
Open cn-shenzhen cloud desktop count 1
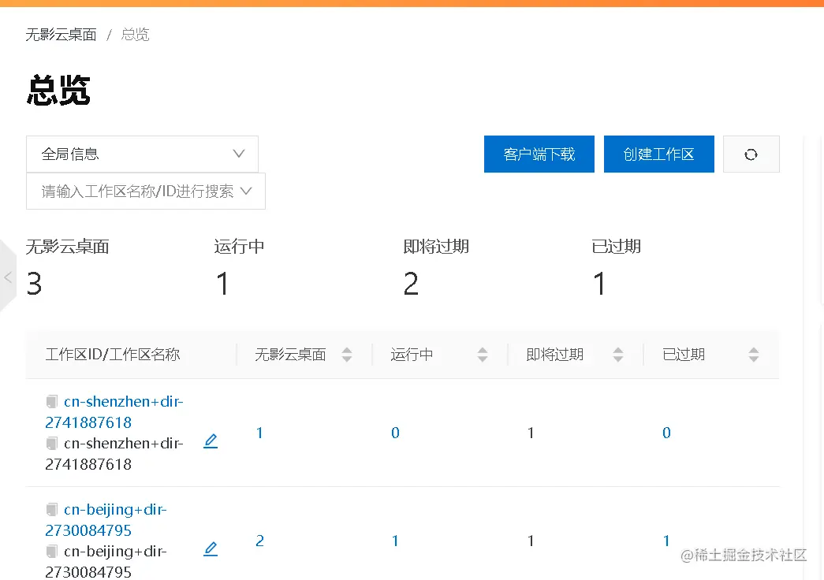tap(259, 433)
